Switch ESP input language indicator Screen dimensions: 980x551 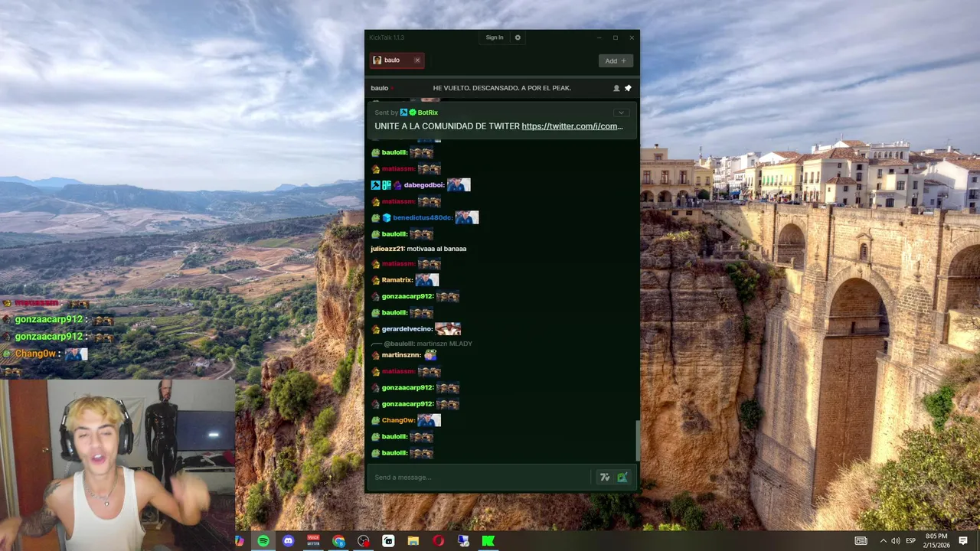tap(911, 541)
